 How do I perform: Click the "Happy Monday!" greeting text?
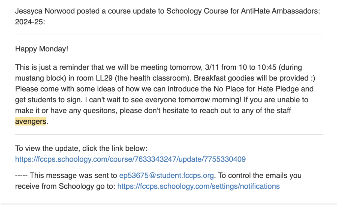(x=42, y=49)
